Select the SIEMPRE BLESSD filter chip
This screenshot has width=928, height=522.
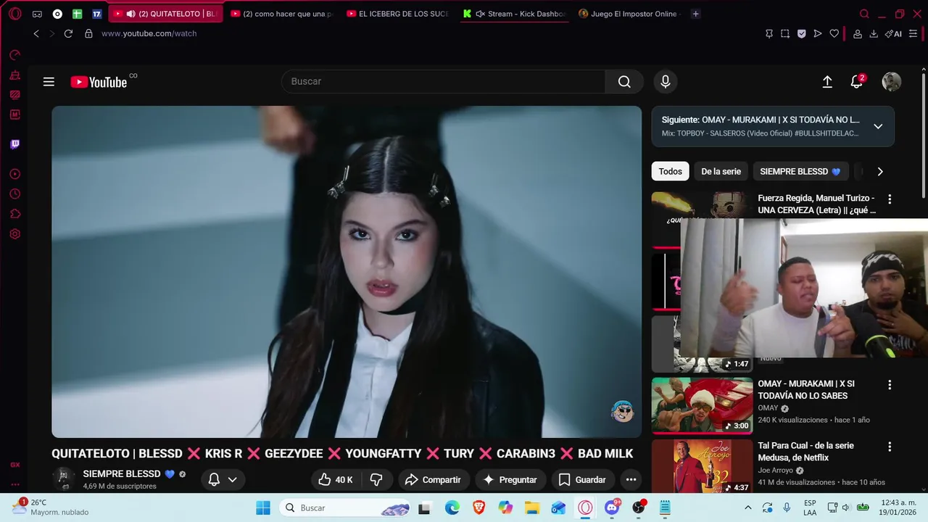point(800,171)
